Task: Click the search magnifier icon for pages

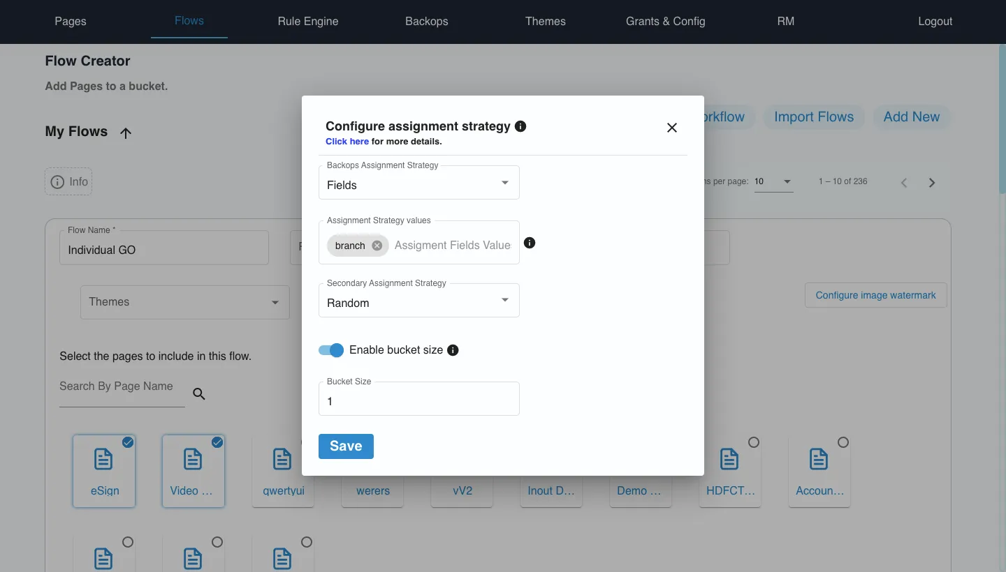Action: (199, 394)
